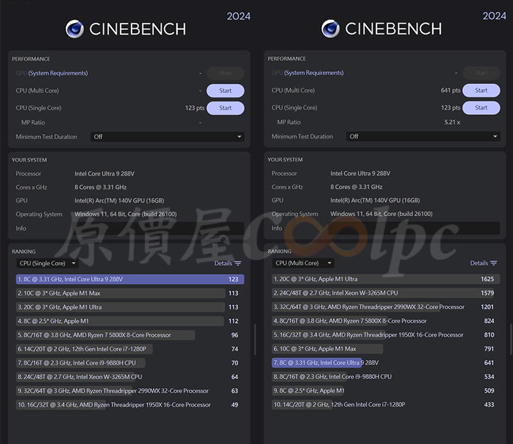
Task: Click 123 pts single-core score in left window
Action: [x=195, y=108]
